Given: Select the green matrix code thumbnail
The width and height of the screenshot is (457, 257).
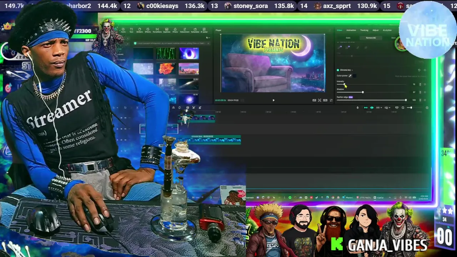Looking at the screenshot, I should pyautogui.click(x=166, y=53).
